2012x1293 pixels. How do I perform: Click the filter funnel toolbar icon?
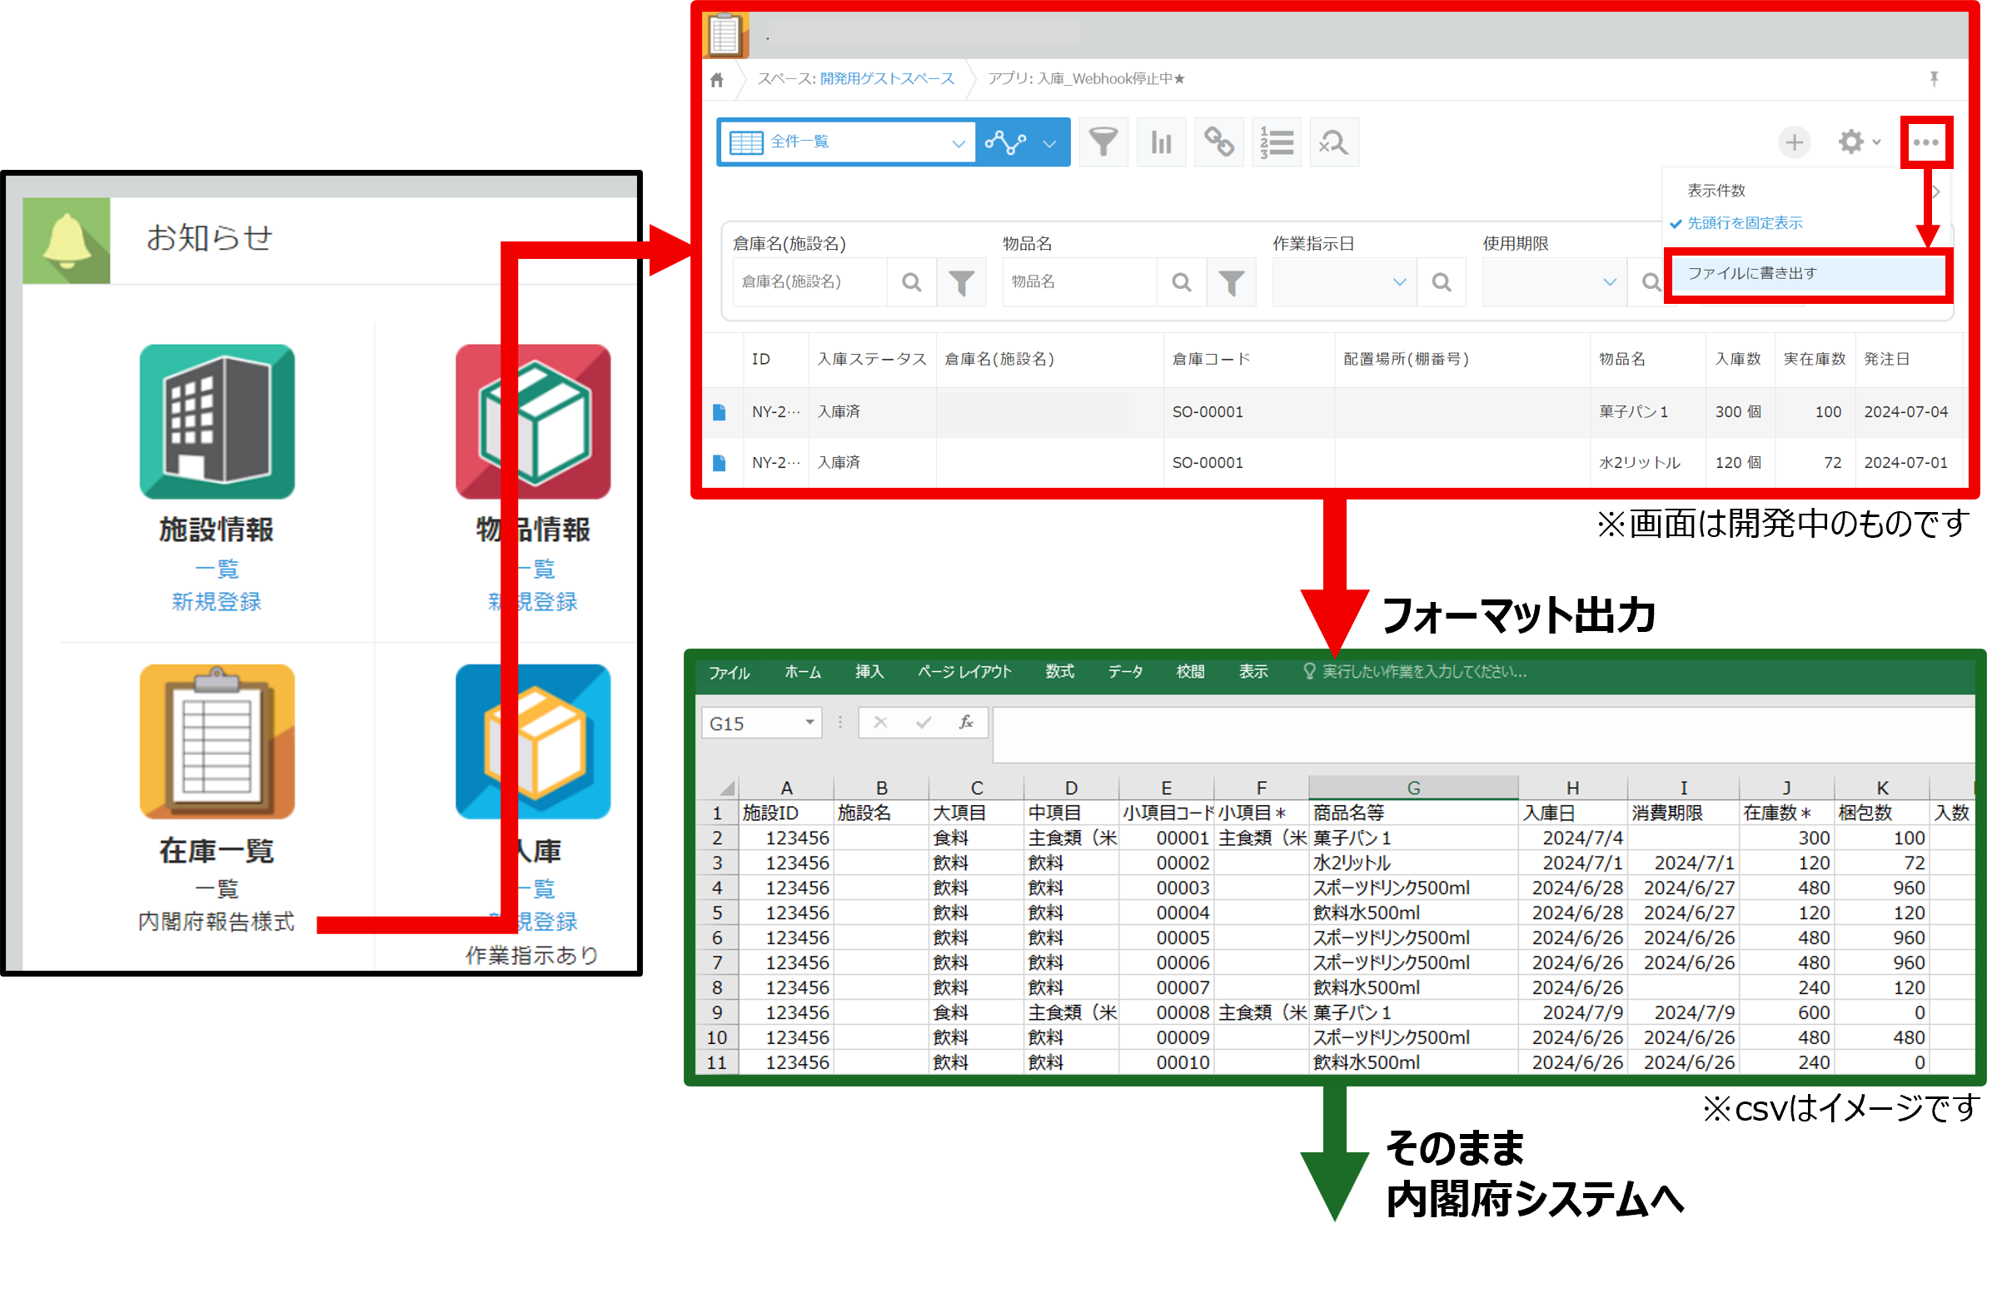pyautogui.click(x=1103, y=142)
